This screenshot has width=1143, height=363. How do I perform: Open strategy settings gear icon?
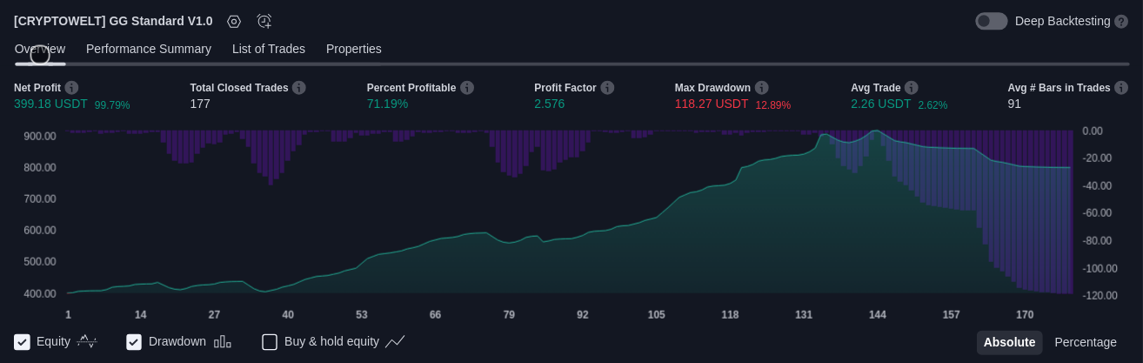234,22
